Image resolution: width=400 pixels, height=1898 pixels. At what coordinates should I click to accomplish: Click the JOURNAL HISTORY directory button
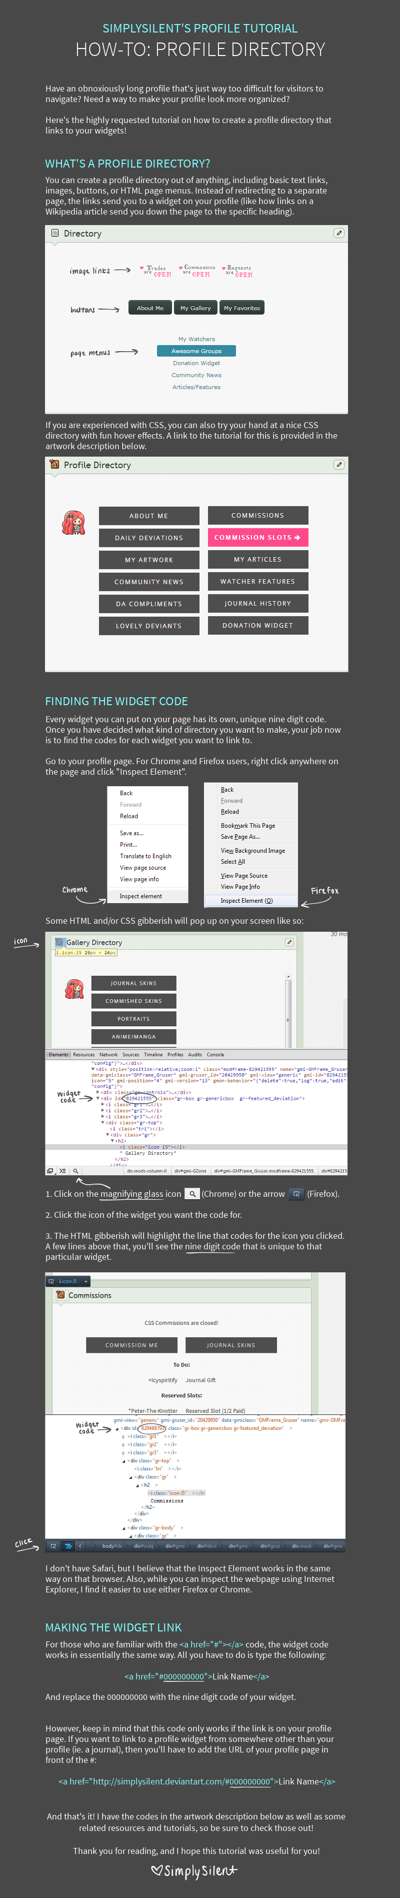[258, 604]
